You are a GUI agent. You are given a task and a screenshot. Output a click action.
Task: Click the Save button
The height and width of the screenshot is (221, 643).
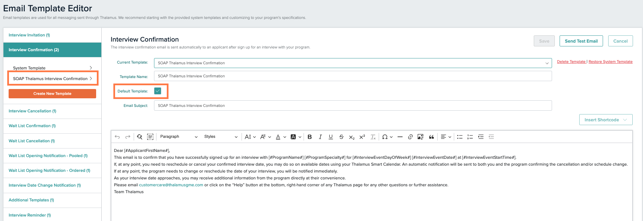(544, 41)
